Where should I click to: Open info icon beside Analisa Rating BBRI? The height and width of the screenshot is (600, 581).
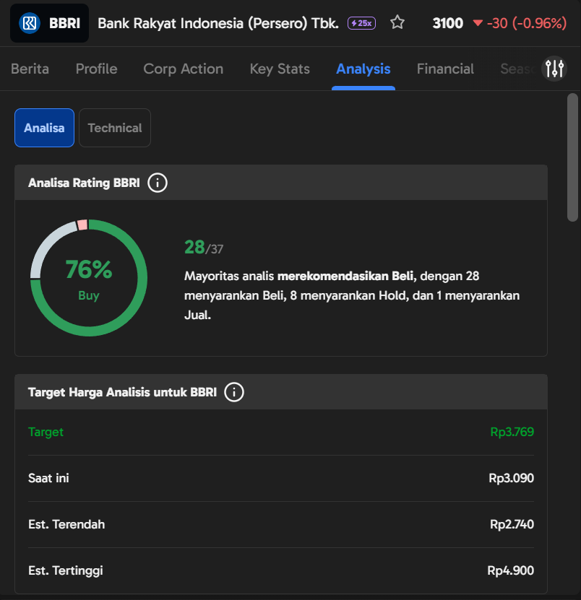click(x=158, y=183)
